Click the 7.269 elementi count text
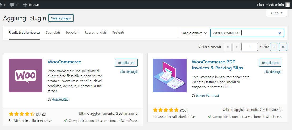This screenshot has width=292, height=130. [x=210, y=47]
